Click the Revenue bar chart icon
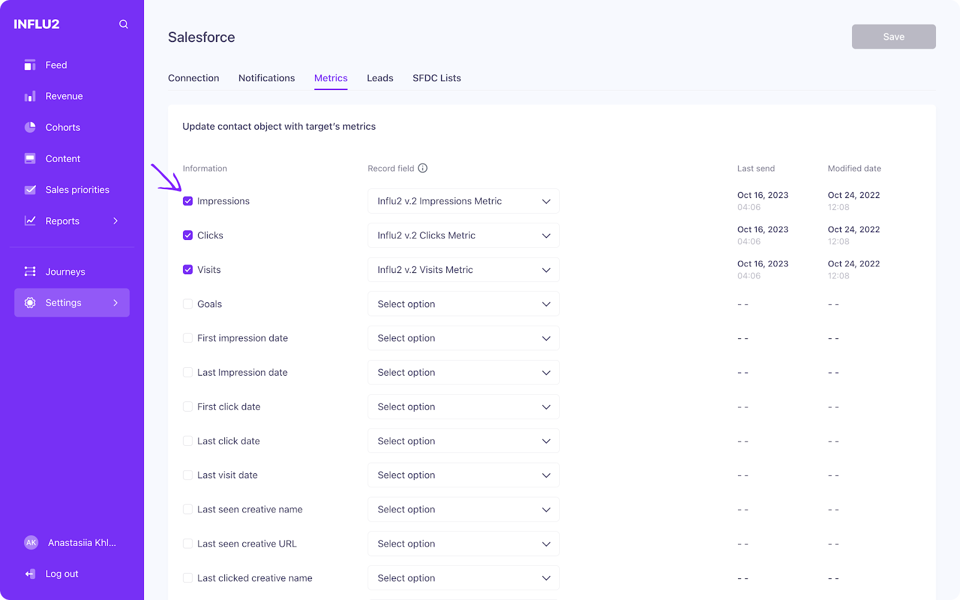The image size is (960, 600). coord(30,96)
